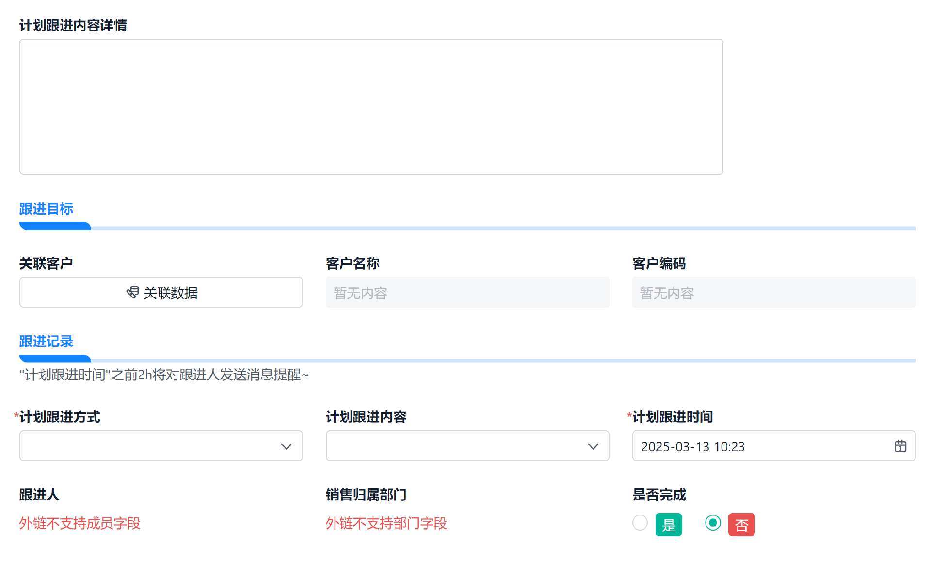Image resolution: width=931 pixels, height=562 pixels.
Task: Click the 客户编码 field
Action: coord(773,292)
